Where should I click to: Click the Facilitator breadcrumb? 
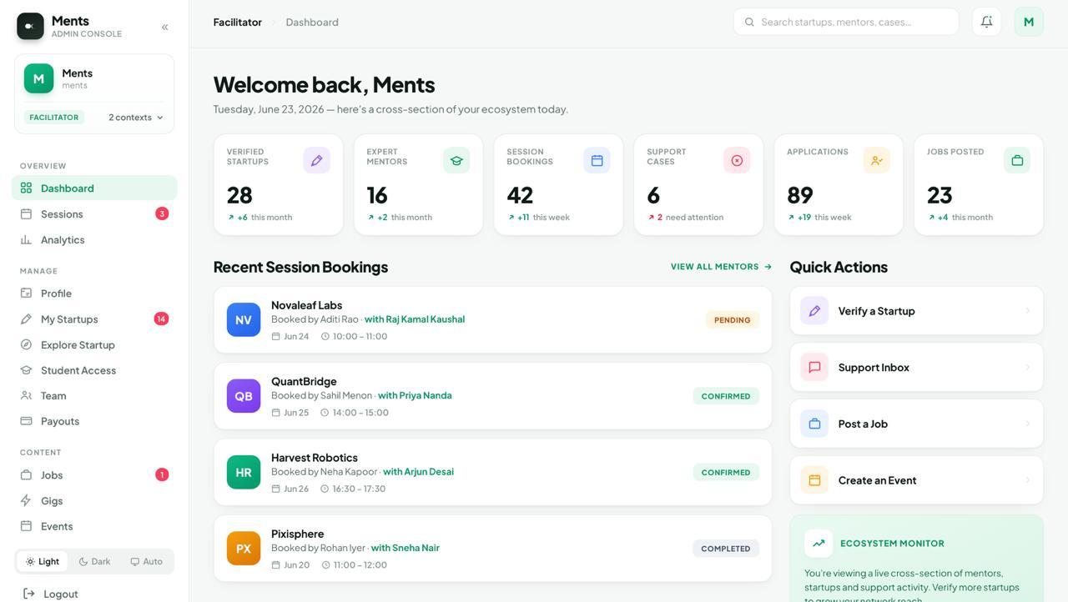point(238,22)
